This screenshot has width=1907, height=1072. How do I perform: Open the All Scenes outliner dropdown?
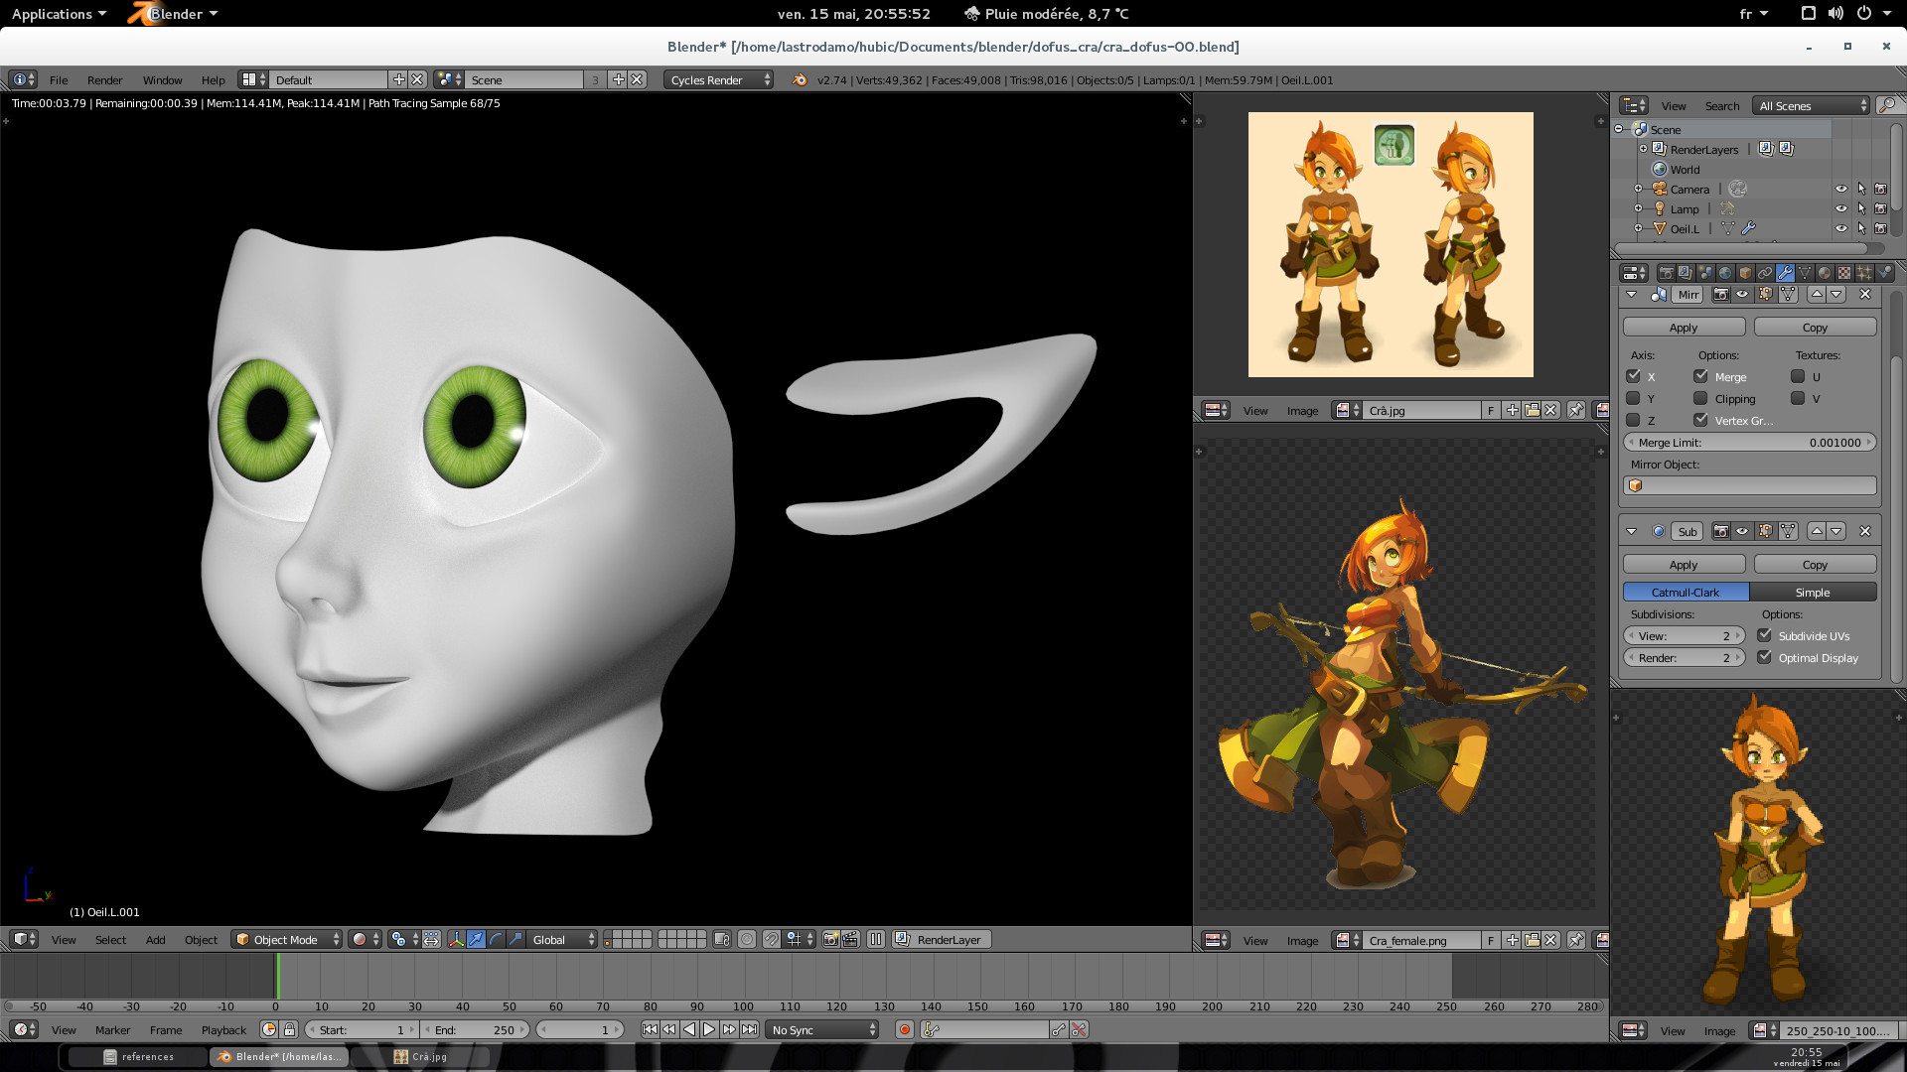tap(1812, 105)
